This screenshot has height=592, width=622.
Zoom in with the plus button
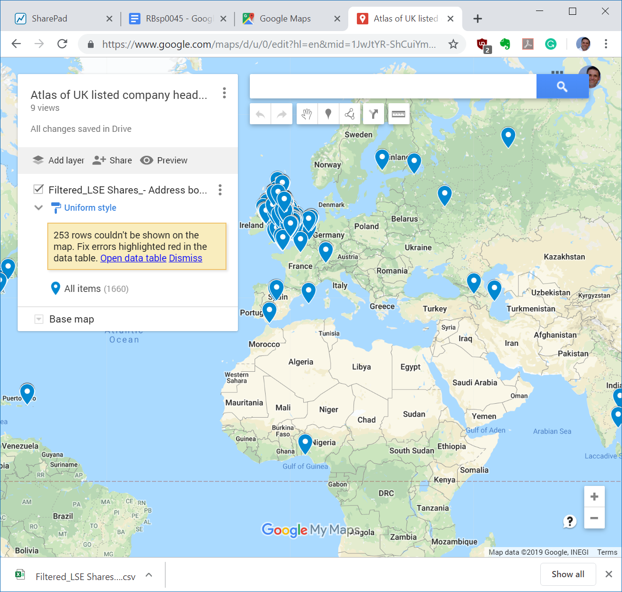pyautogui.click(x=594, y=497)
